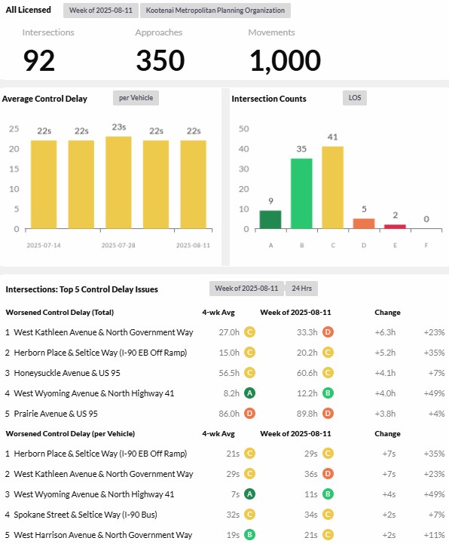
Task: Click the 23s bar in Average Control Delay chart
Action: [x=119, y=182]
